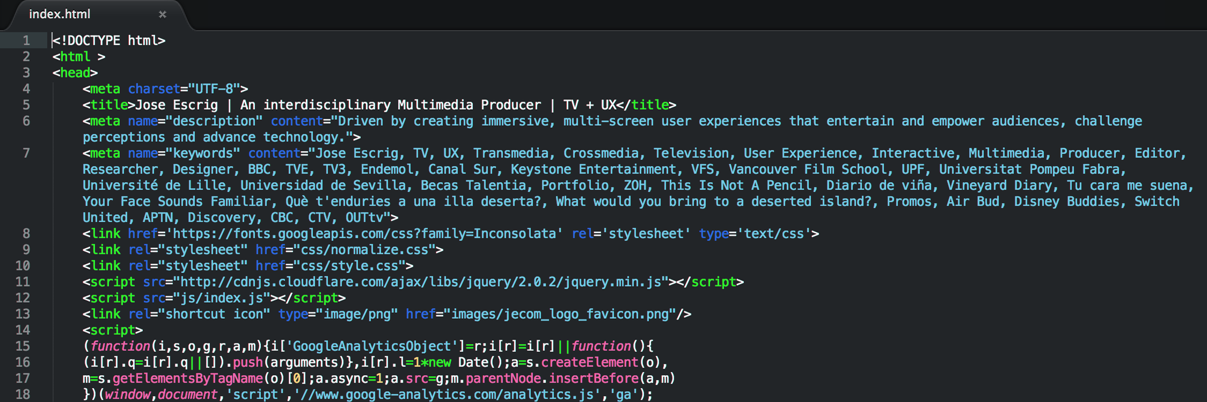Click the opening head tag
Viewport: 1207px width, 402px height.
click(75, 72)
